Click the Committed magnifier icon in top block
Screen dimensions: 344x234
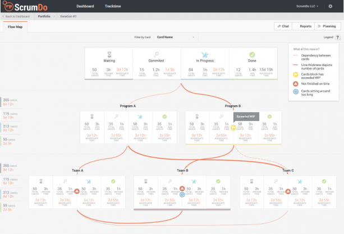pyautogui.click(x=157, y=55)
